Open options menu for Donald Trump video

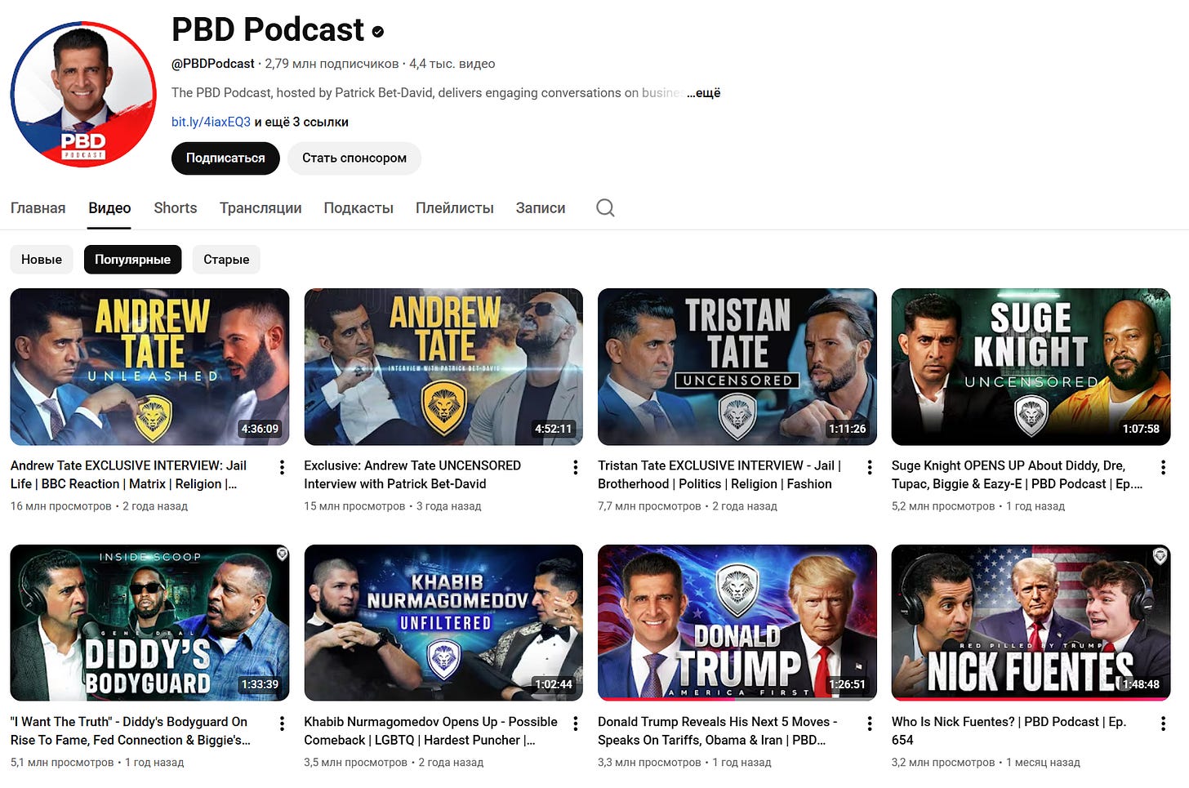tap(870, 723)
